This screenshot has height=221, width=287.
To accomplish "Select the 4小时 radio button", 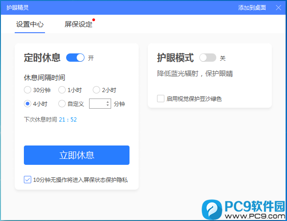I will (28, 104).
